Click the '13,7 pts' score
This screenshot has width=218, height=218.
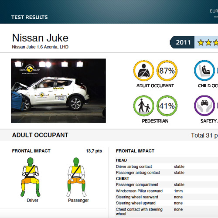(94, 151)
